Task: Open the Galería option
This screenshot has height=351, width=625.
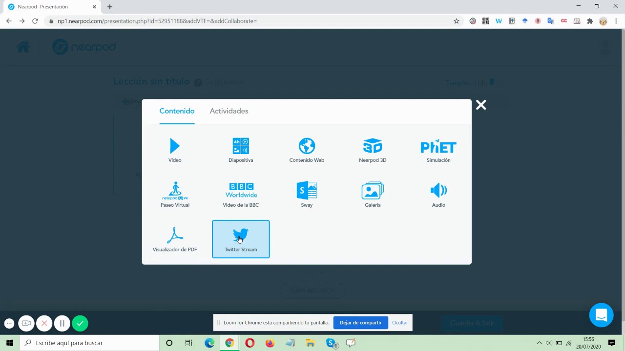Action: click(x=373, y=195)
